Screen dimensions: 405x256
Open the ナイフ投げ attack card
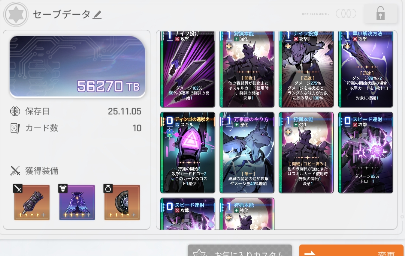[188, 69]
